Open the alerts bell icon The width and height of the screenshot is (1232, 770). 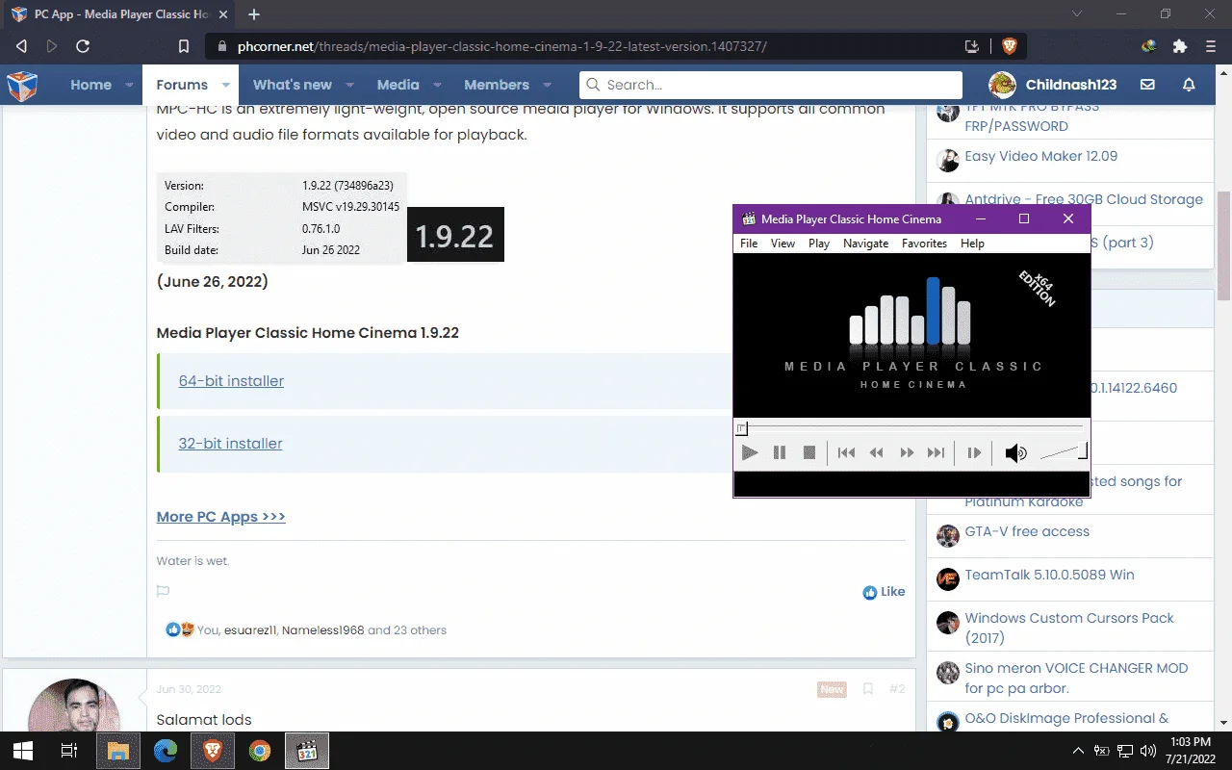click(1189, 85)
